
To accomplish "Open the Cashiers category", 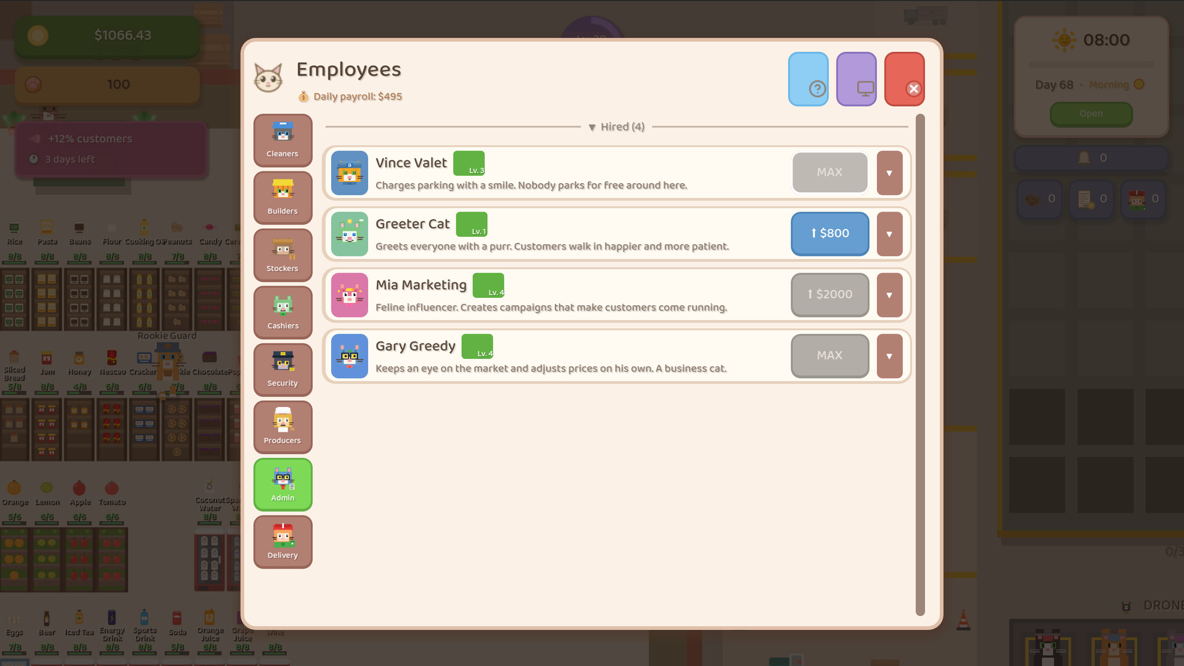I will pos(282,312).
